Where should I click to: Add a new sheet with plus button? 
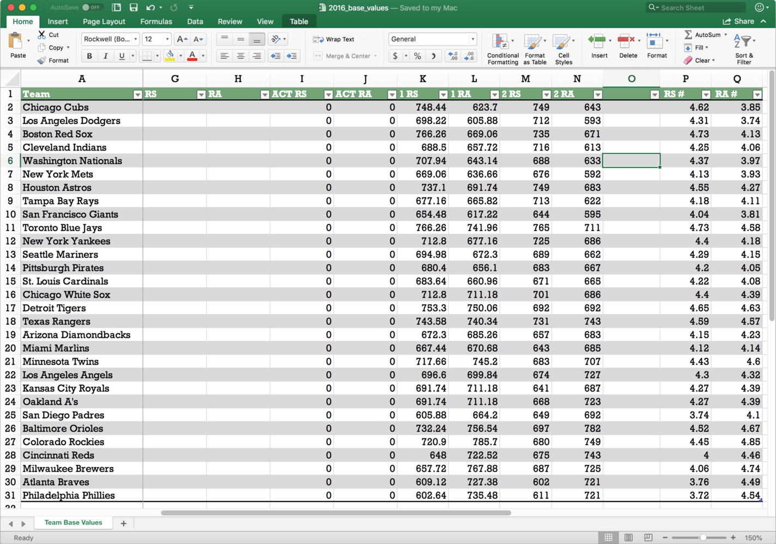click(124, 523)
